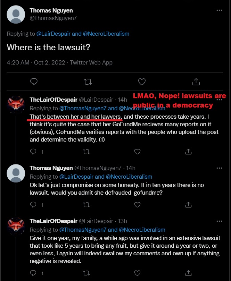Image resolution: width=231 pixels, height=281 pixels.
Task: View the TheLairOfDespair fox avatar in 14h reply
Action: [16, 104]
